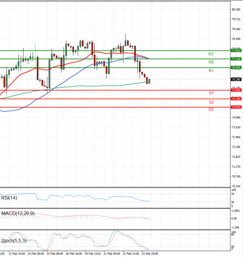Click the last green candlestick at 23 Feb
Viewport: 243px width, 257px height.
pos(149,81)
